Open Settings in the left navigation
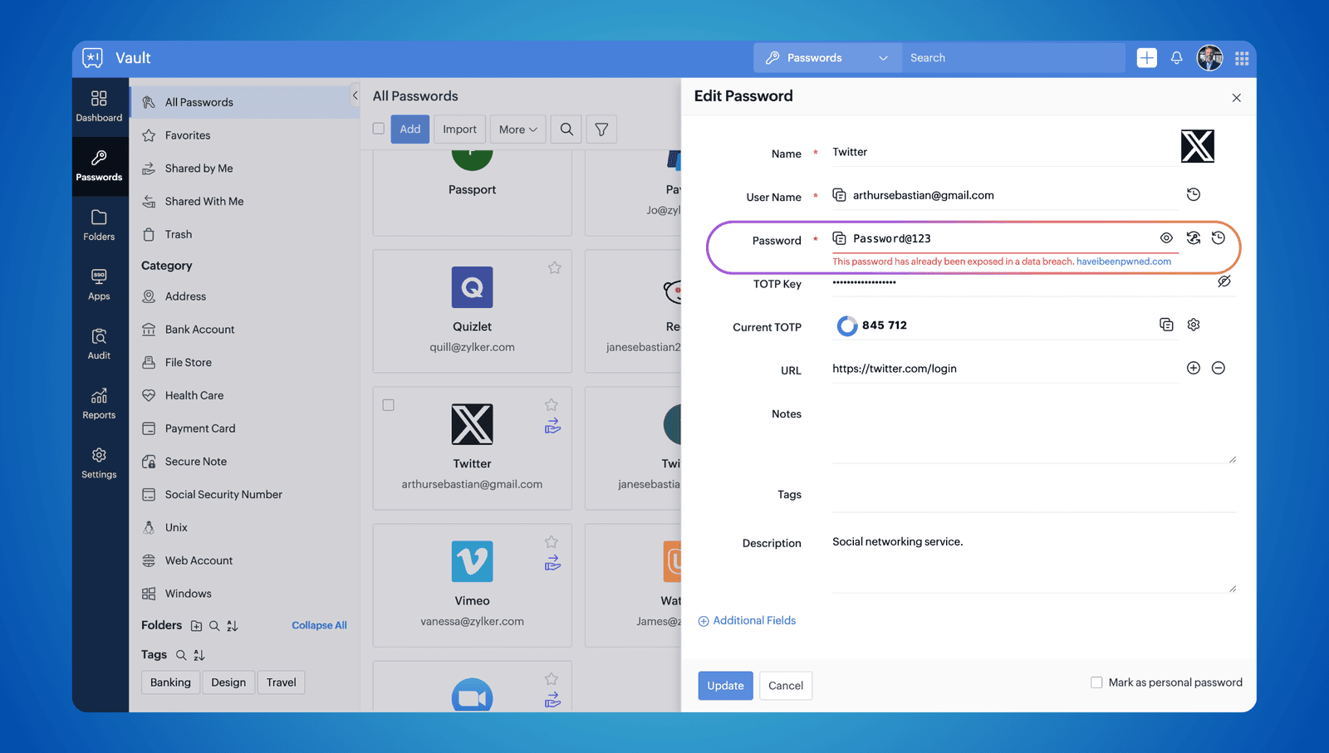This screenshot has width=1329, height=753. pyautogui.click(x=99, y=463)
